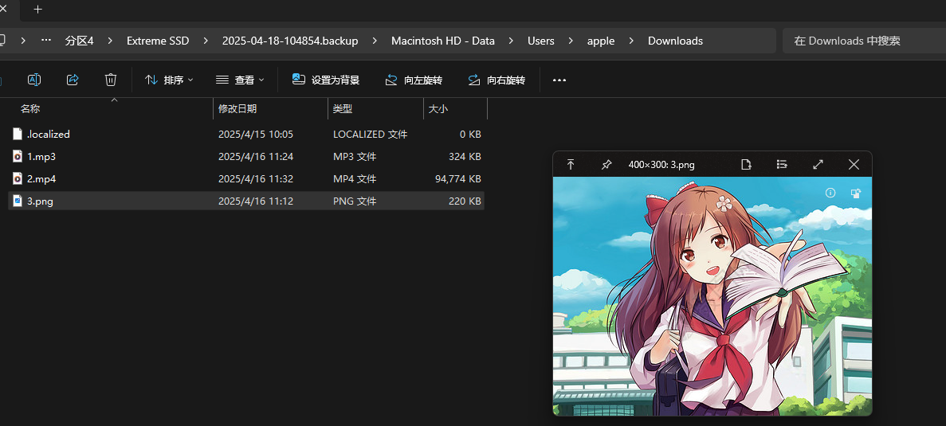
Task: Click the LOCALIZED 文件 type cell
Action: (x=371, y=135)
